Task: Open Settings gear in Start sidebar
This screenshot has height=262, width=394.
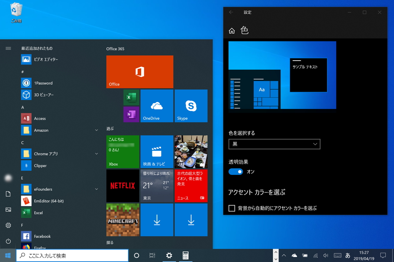Action: (x=8, y=225)
